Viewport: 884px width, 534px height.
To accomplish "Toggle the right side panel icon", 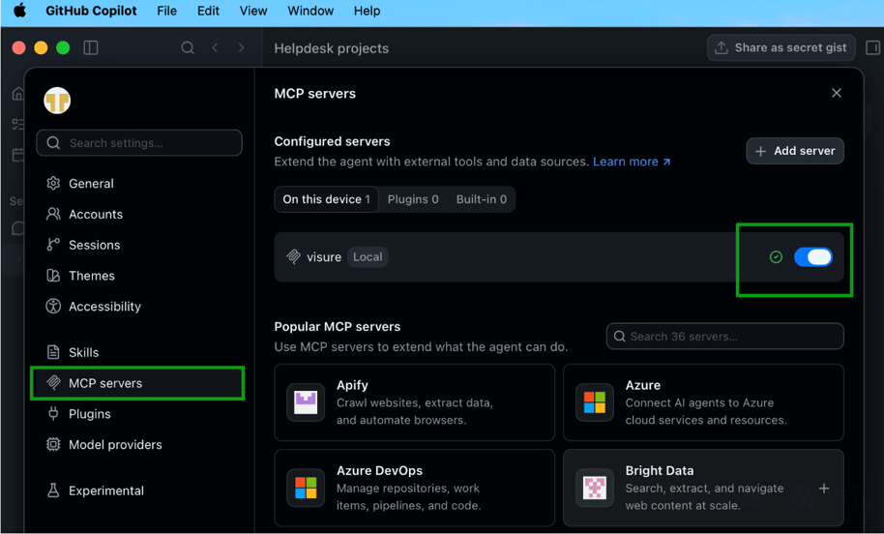I will pyautogui.click(x=872, y=48).
